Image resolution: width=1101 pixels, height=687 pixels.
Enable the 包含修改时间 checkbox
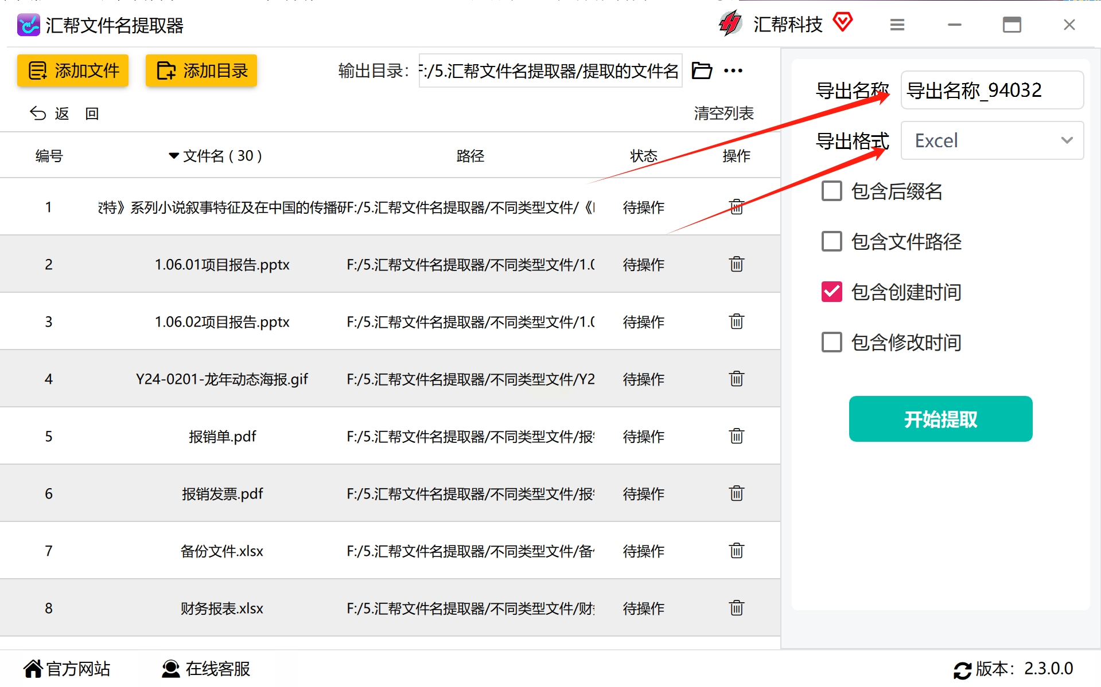(831, 342)
